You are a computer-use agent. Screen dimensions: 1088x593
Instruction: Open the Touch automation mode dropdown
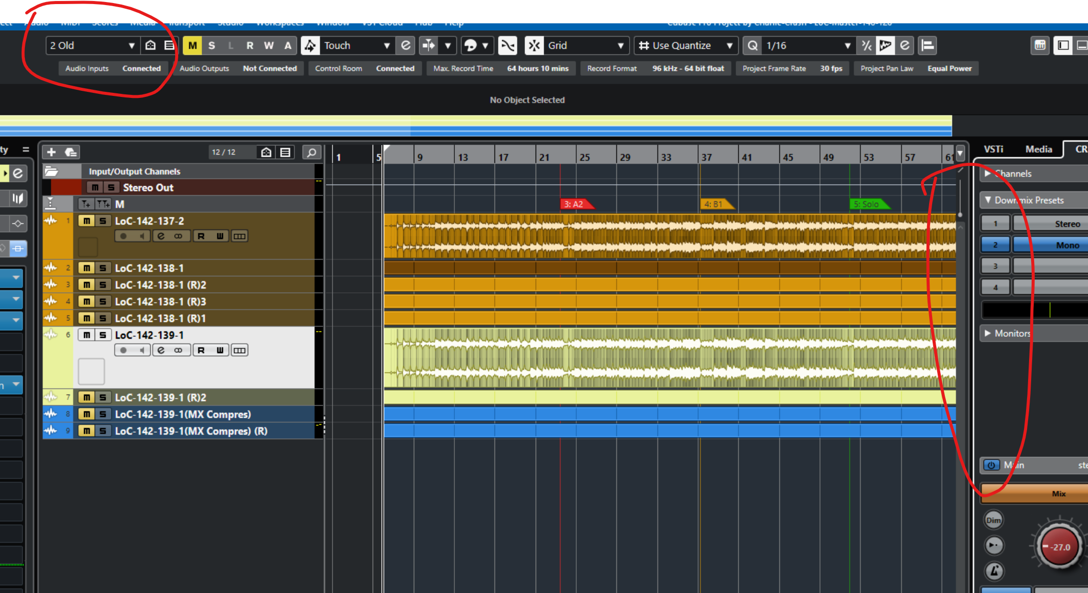click(357, 46)
